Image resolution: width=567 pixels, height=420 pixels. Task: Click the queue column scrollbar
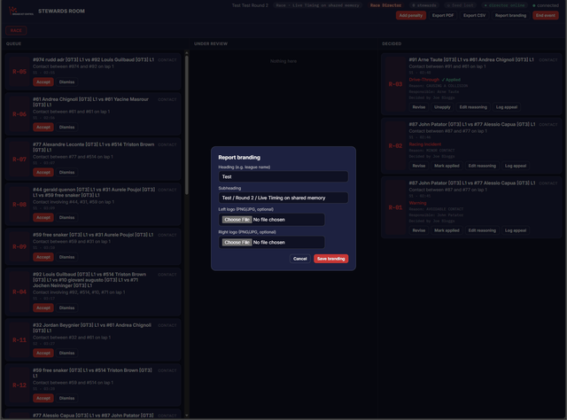point(187,123)
